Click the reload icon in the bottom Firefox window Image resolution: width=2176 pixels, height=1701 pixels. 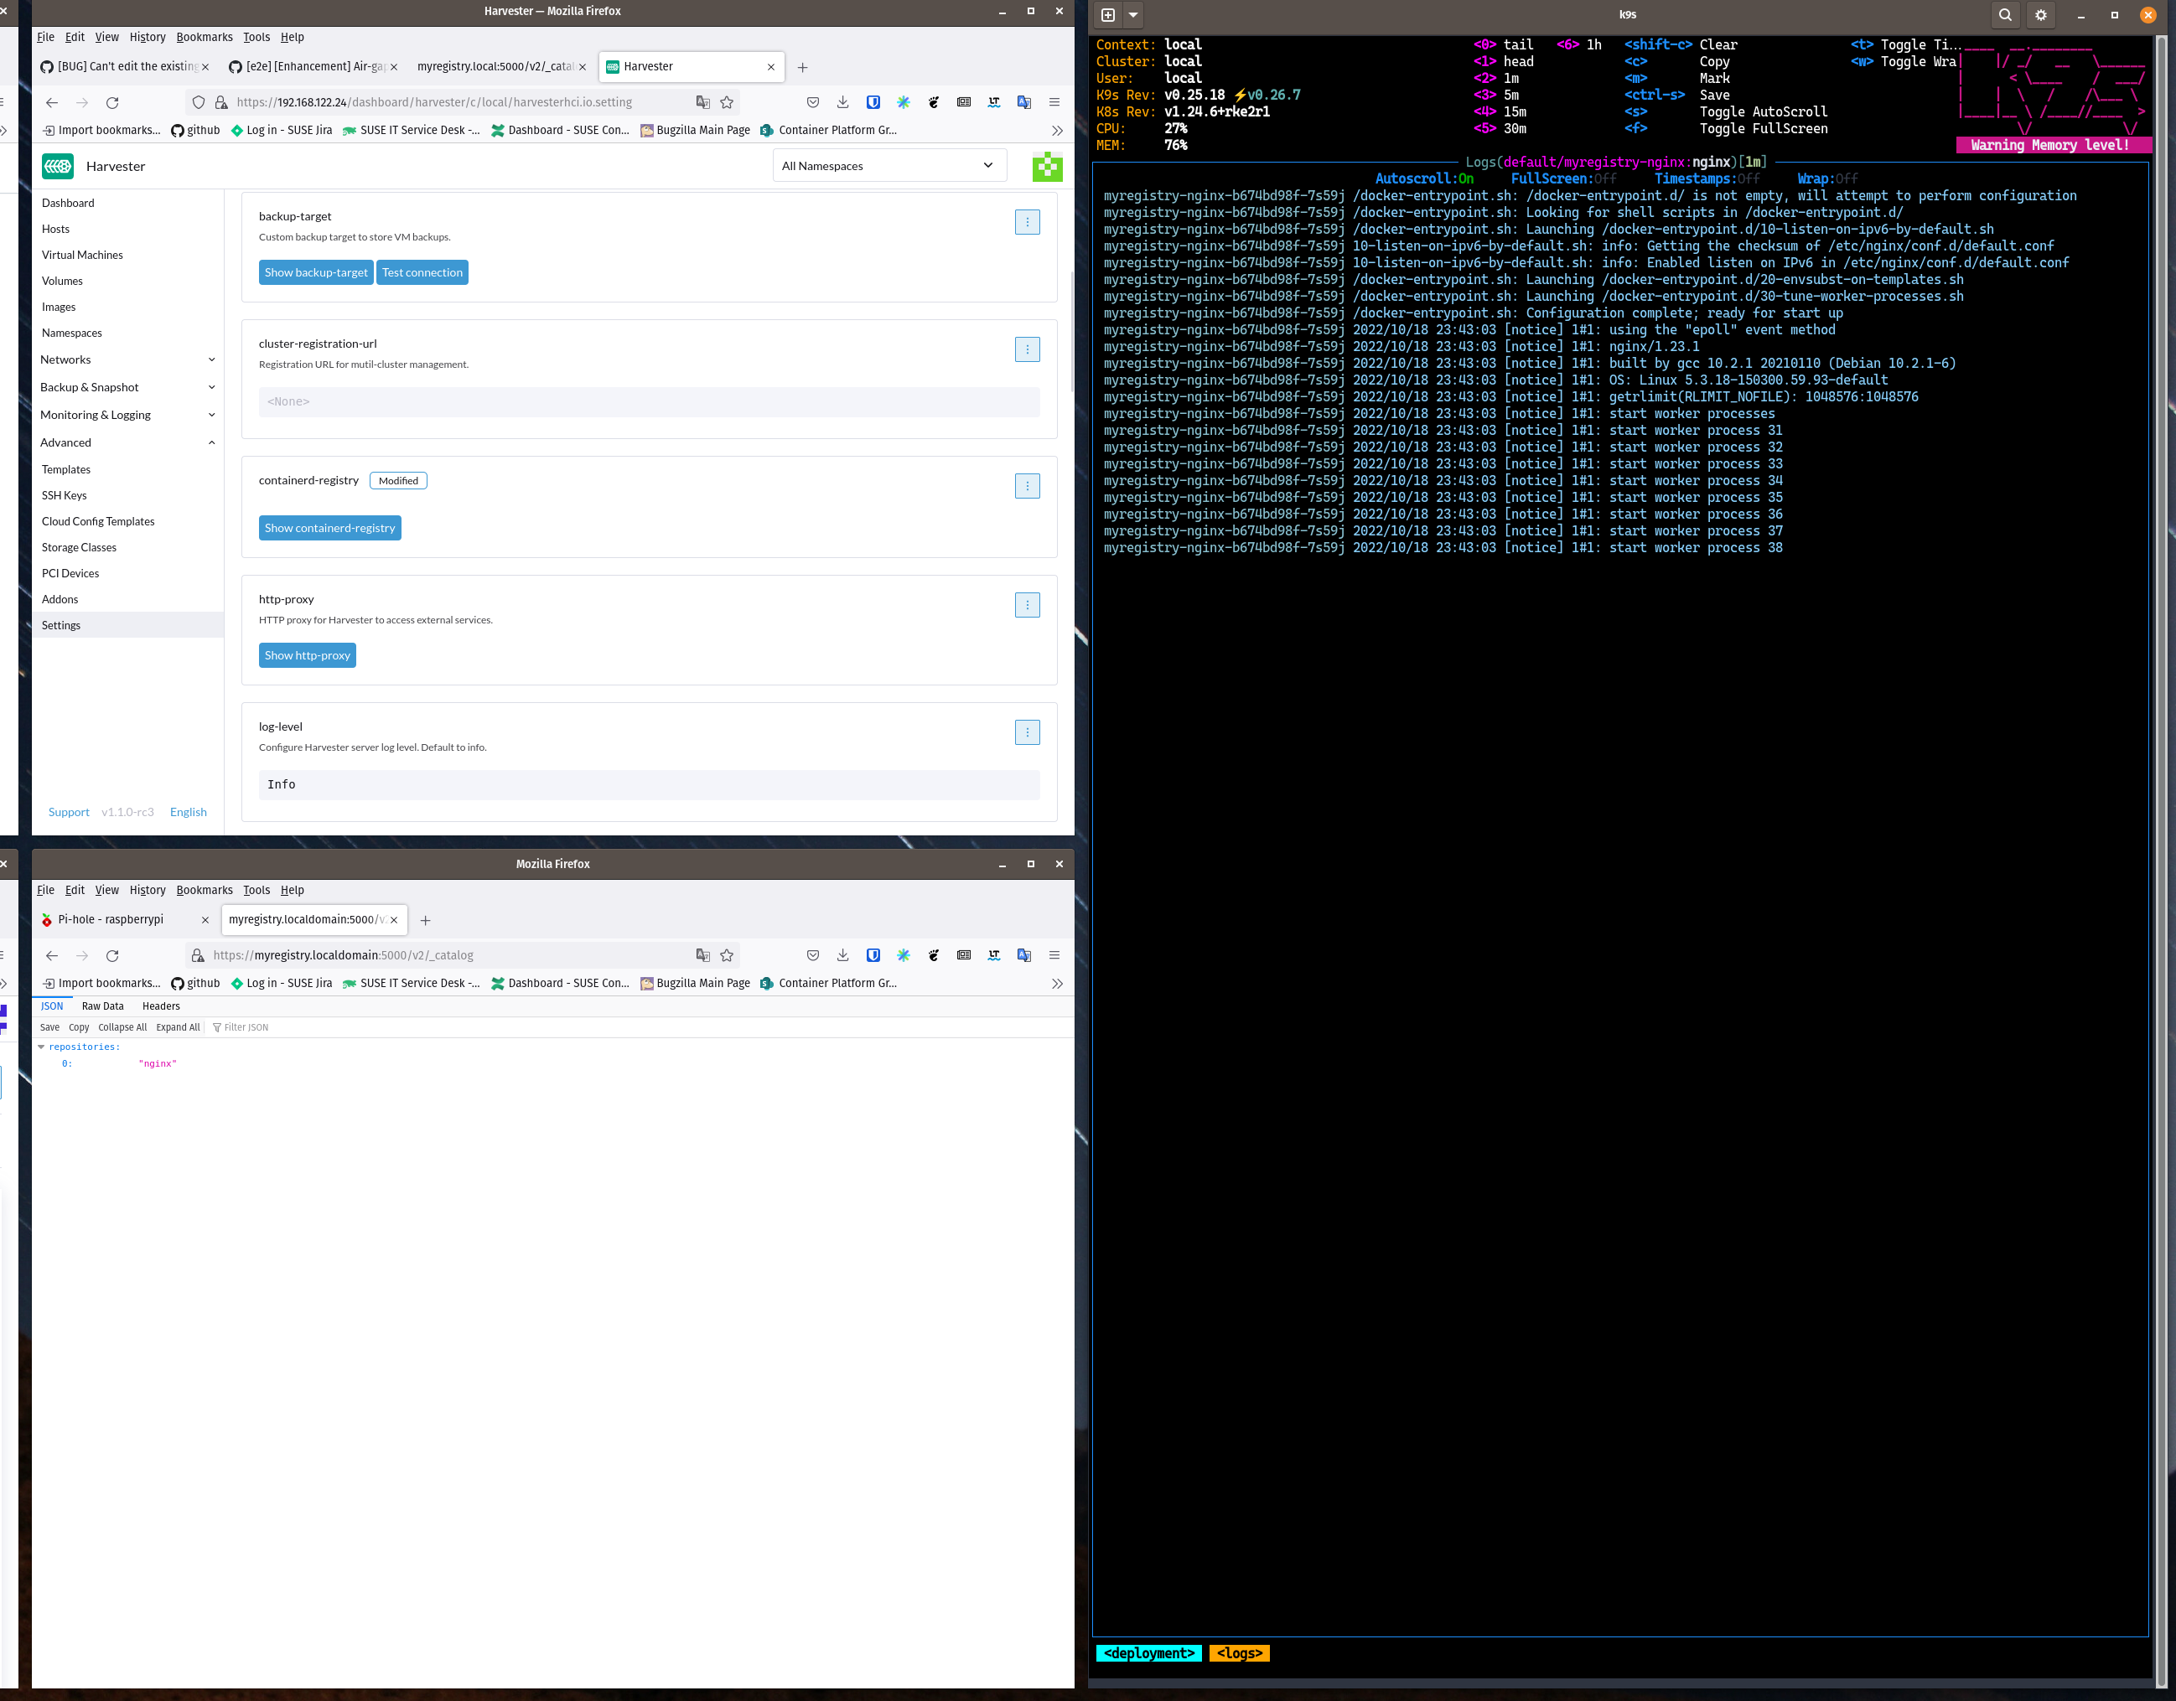click(x=112, y=955)
